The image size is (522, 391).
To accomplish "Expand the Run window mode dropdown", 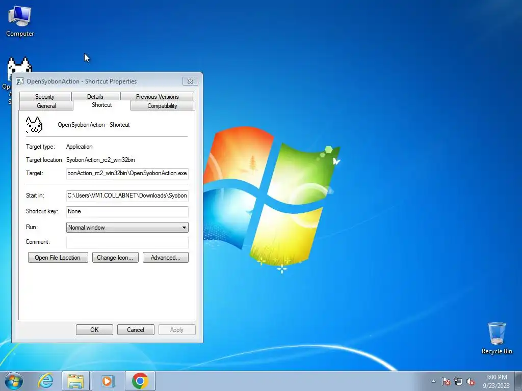I will coord(127,228).
